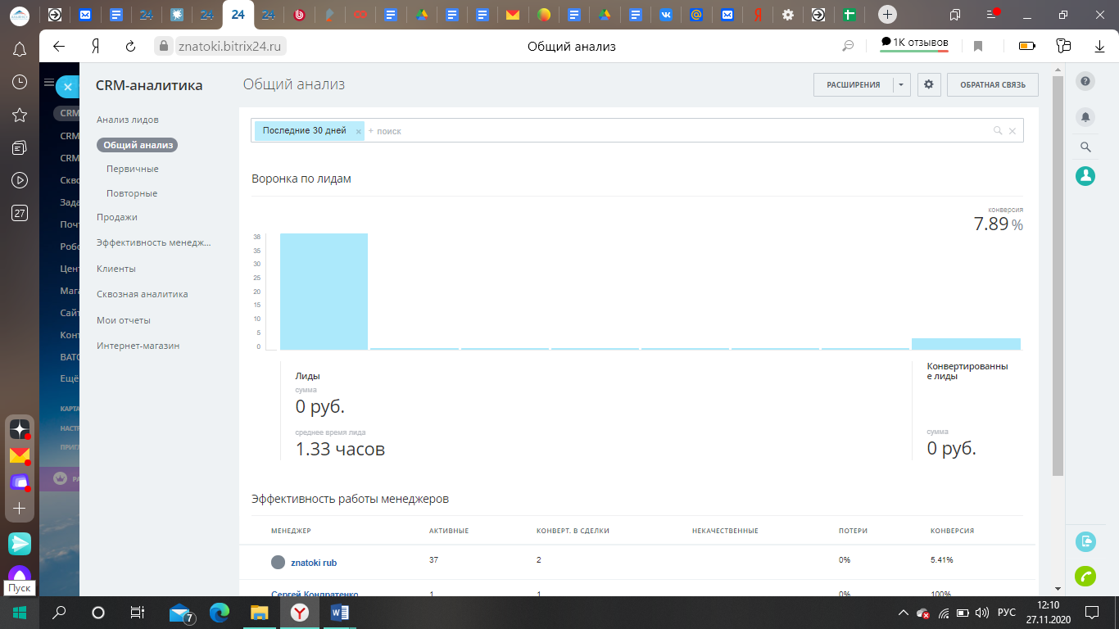Click the '1.33 часов' average time value
The width and height of the screenshot is (1119, 629).
[340, 449]
